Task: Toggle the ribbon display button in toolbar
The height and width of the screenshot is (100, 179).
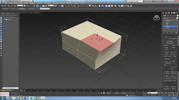Action: coord(106,6)
